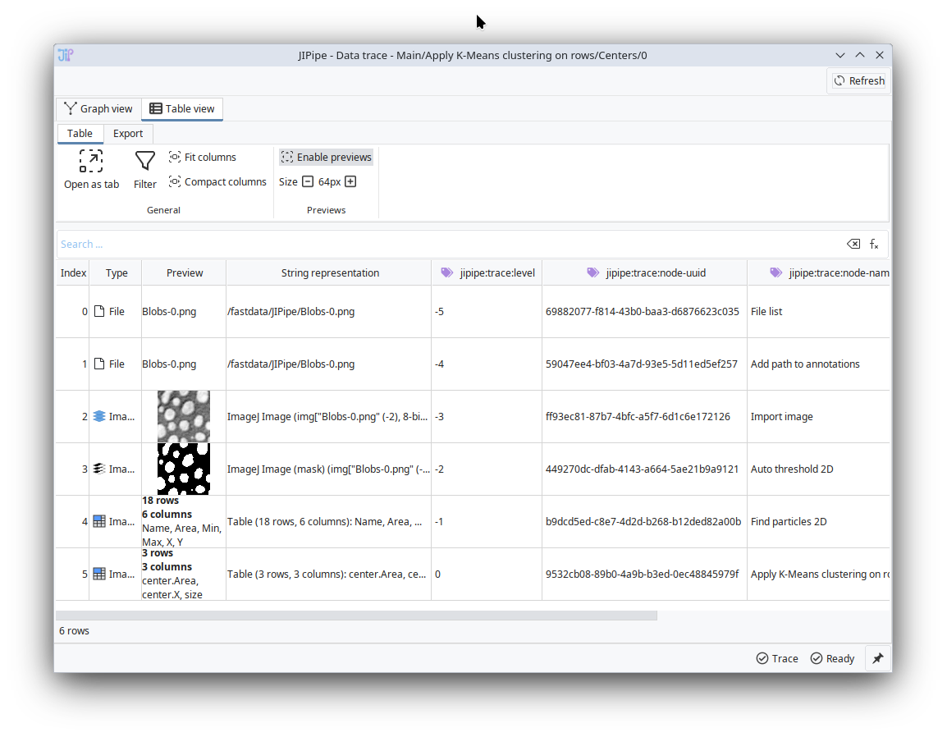
Task: Decrease preview size with minus button
Action: [308, 181]
